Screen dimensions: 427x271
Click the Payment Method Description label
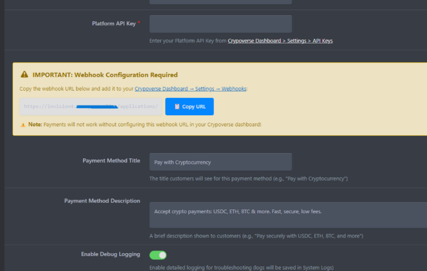click(x=102, y=200)
